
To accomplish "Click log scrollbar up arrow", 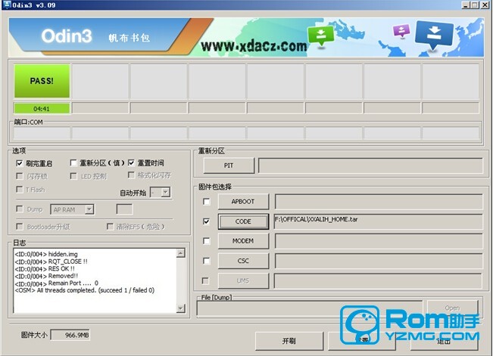I will point(180,253).
